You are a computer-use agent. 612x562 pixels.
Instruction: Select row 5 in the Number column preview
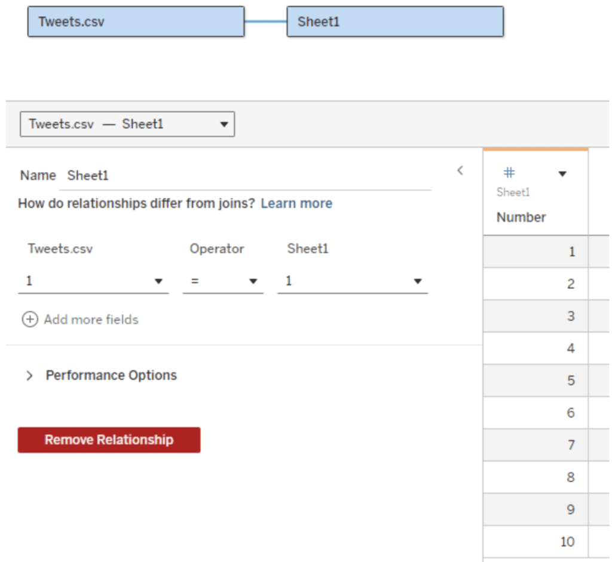[x=538, y=380]
